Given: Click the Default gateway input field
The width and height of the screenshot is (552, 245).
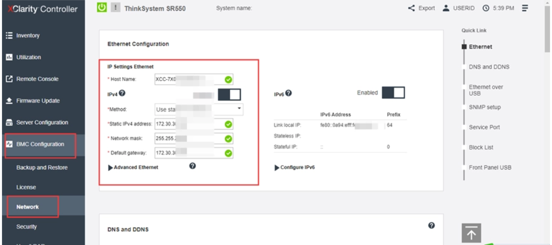Looking at the screenshot, I should tap(194, 153).
